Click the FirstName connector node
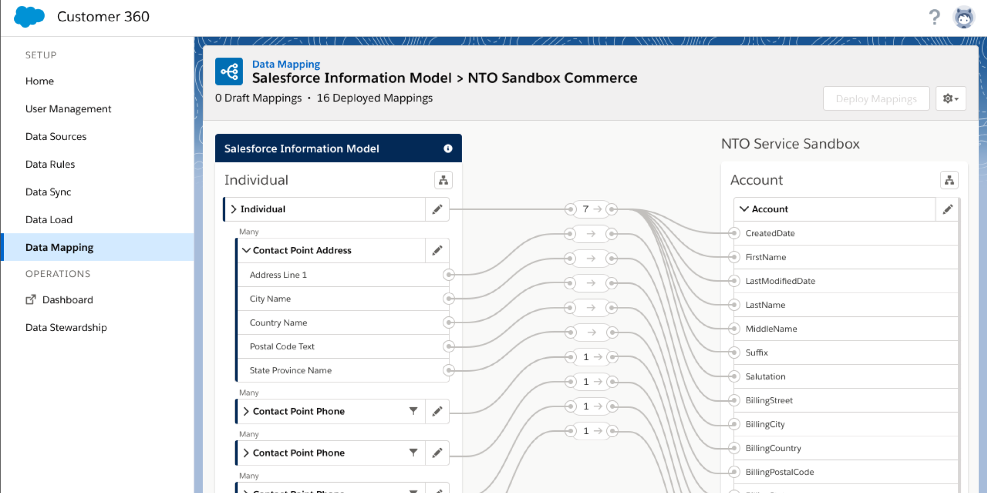The width and height of the screenshot is (987, 493). tap(734, 257)
